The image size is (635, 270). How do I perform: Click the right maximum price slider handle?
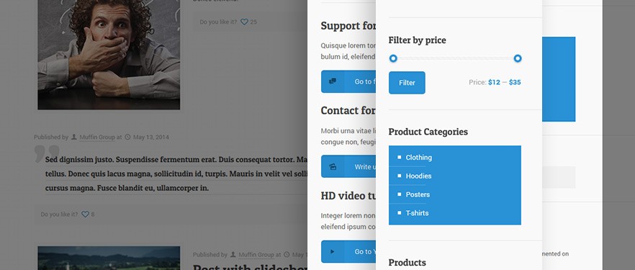click(x=518, y=58)
